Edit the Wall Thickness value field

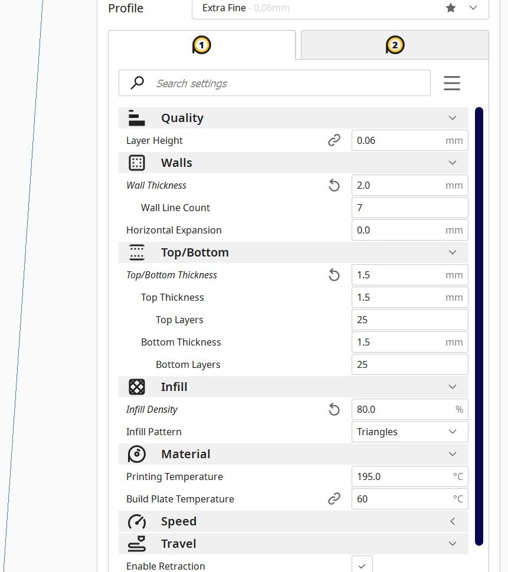(410, 185)
